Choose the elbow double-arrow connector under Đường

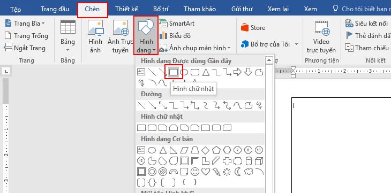(195, 105)
